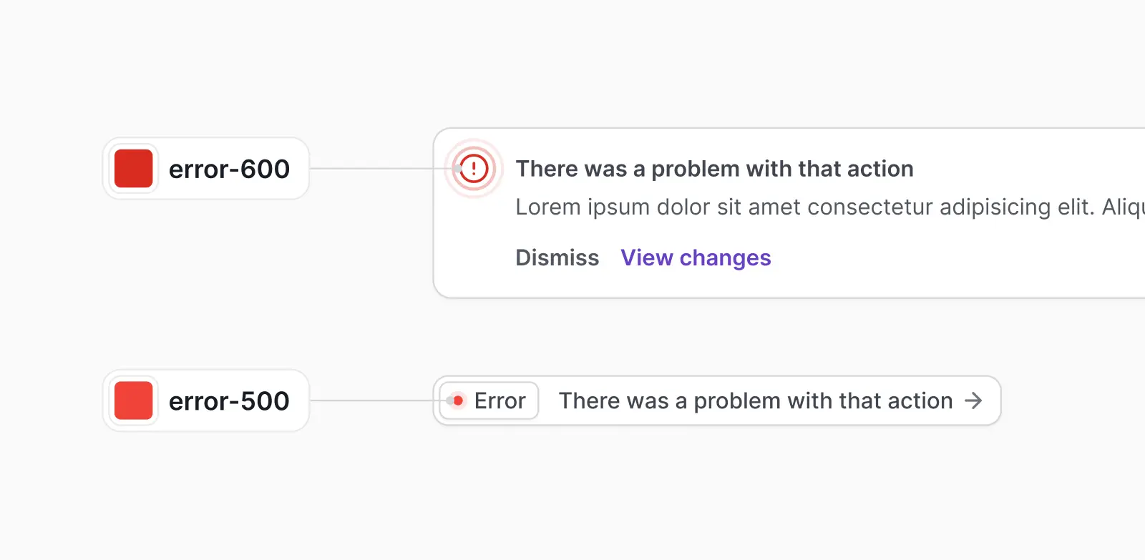Click the Lorem ipsum description text
This screenshot has height=560, width=1145.
point(830,207)
